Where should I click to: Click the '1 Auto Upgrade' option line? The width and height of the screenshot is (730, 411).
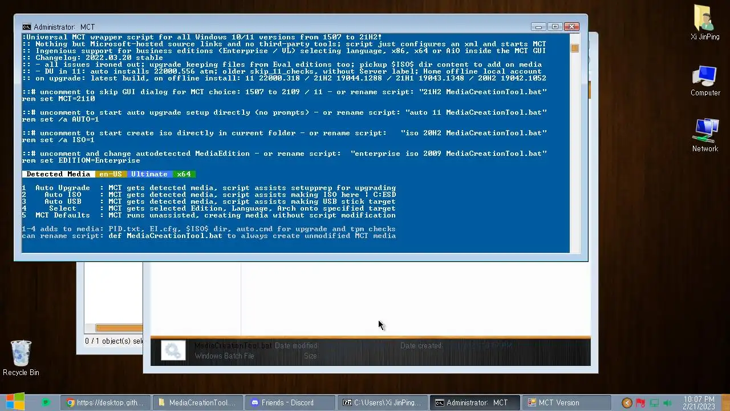coord(209,188)
